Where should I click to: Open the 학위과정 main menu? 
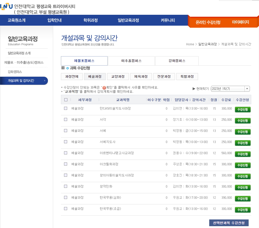(x=90, y=20)
